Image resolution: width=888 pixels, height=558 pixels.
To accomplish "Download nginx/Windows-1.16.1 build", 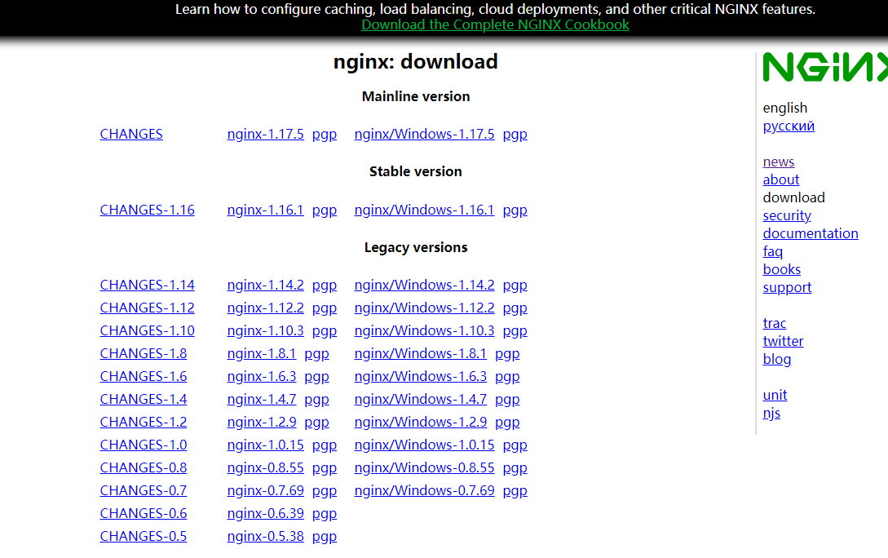I will [x=424, y=210].
